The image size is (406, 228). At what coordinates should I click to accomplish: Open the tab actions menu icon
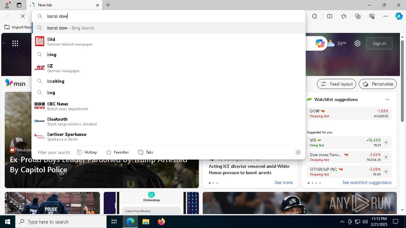pyautogui.click(x=19, y=5)
